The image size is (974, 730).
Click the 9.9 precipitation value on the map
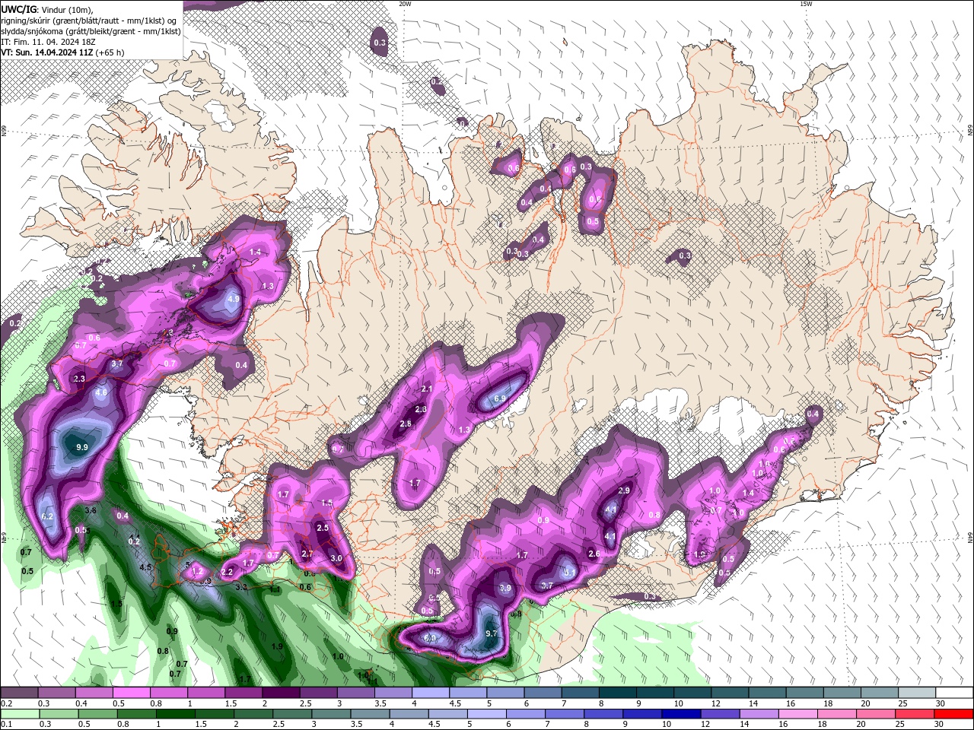click(x=82, y=448)
